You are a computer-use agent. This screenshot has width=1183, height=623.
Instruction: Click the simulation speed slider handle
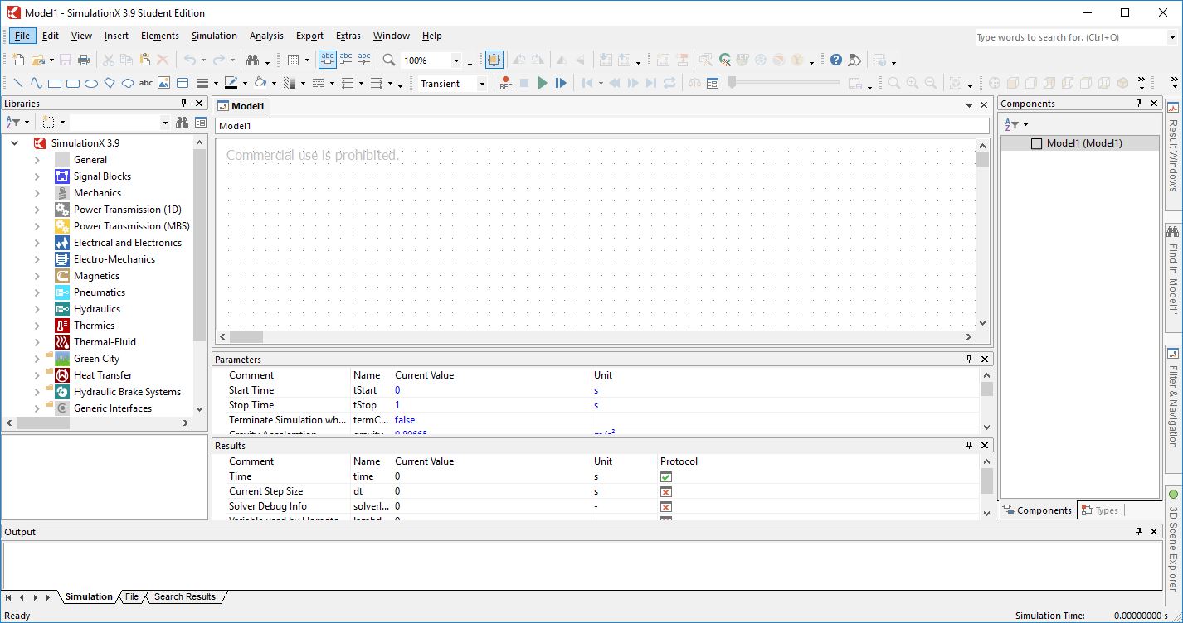coord(733,82)
